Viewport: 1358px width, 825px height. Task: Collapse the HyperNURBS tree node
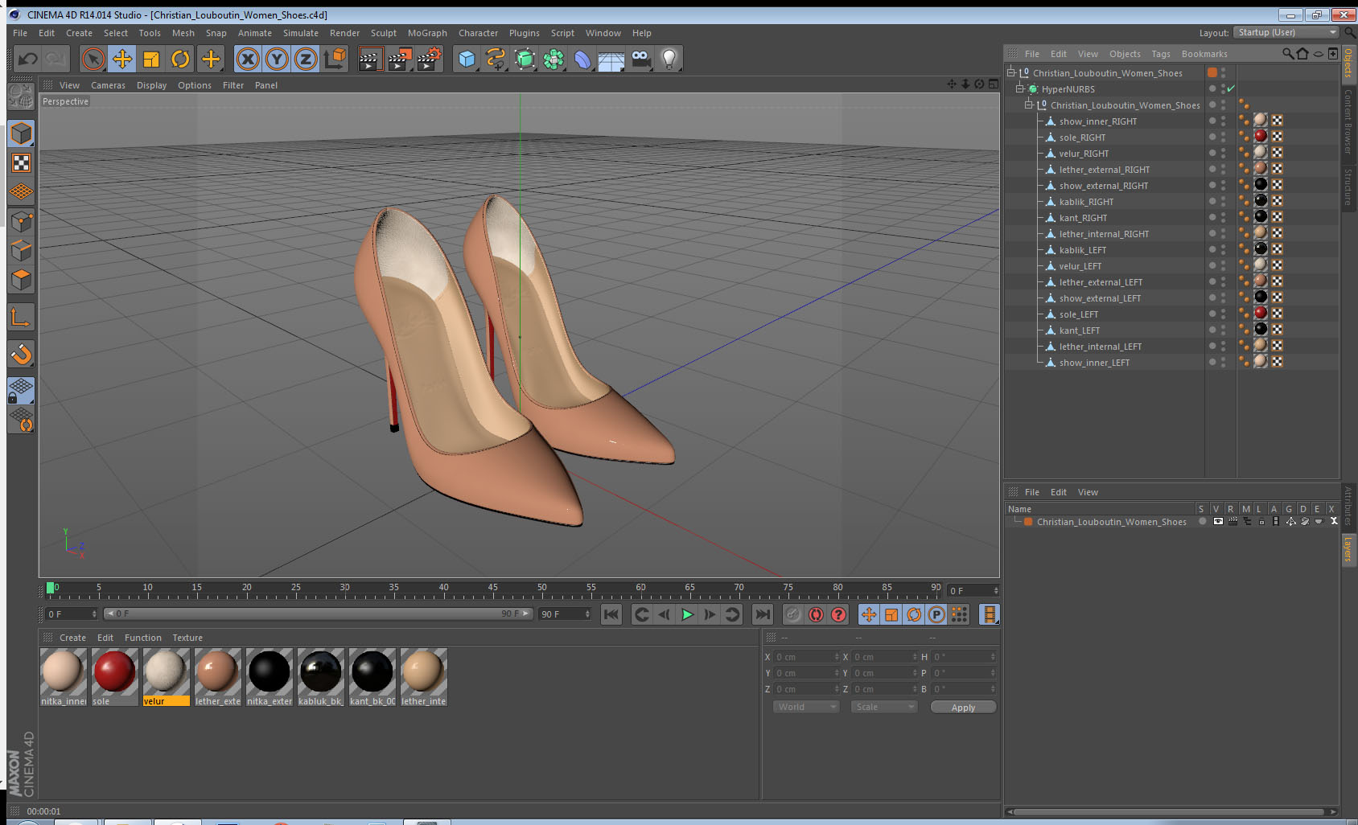(x=1019, y=88)
